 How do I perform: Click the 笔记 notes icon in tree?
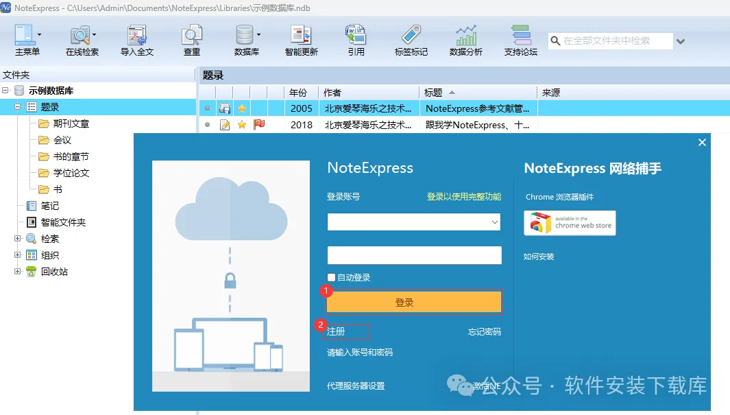32,206
